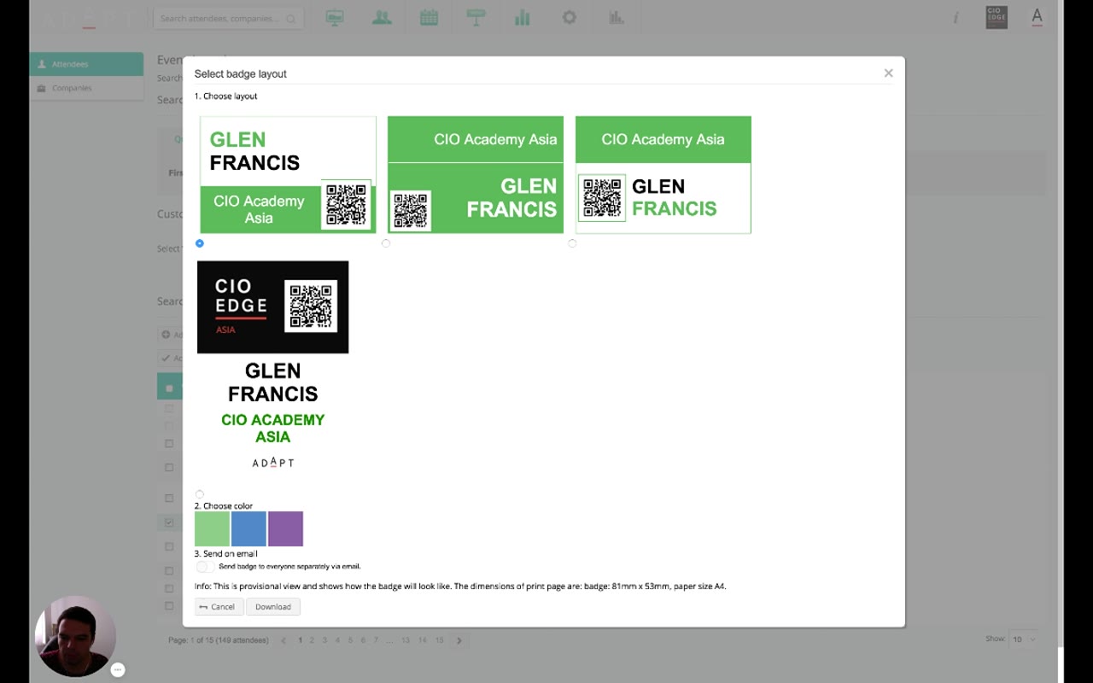Choose the purple color swatch
Screen dimensions: 1093x683
(x=285, y=528)
